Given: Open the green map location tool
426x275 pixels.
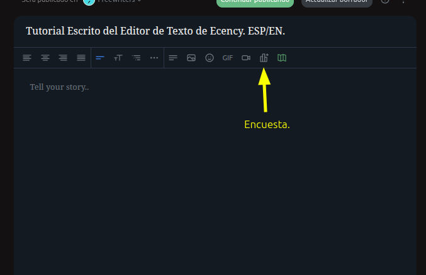Looking at the screenshot, I should tap(282, 58).
